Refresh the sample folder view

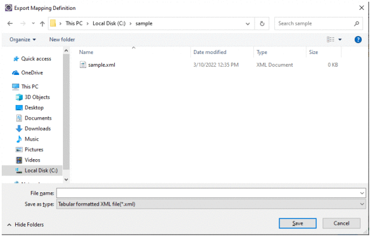(x=263, y=24)
